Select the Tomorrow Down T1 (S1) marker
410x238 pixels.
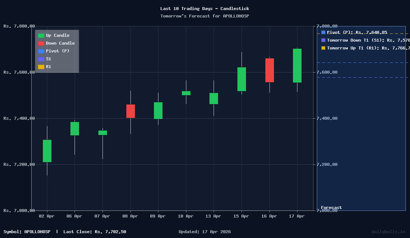(x=323, y=40)
